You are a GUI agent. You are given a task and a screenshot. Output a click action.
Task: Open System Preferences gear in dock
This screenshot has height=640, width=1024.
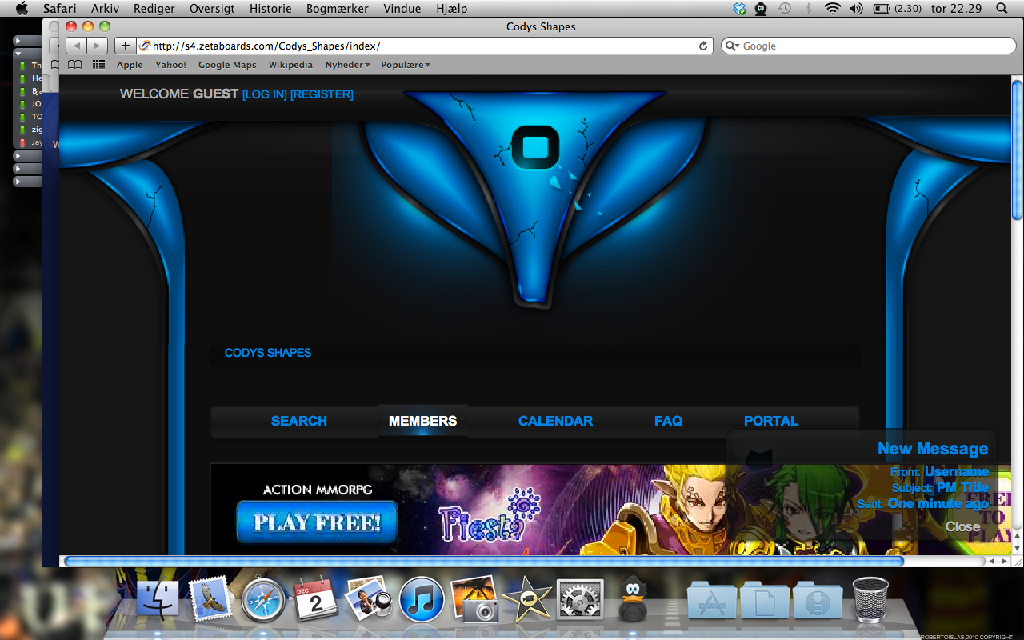579,599
